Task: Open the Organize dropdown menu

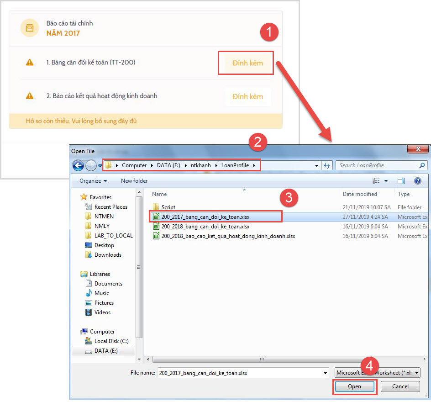Action: [x=93, y=181]
